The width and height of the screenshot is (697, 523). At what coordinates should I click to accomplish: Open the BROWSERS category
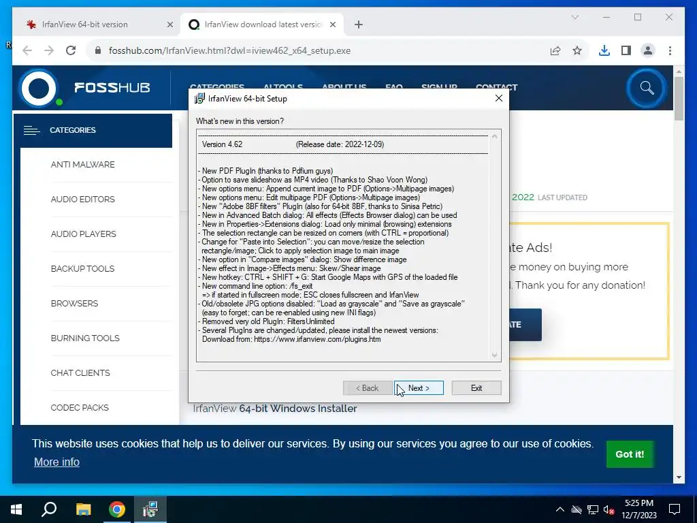[74, 303]
